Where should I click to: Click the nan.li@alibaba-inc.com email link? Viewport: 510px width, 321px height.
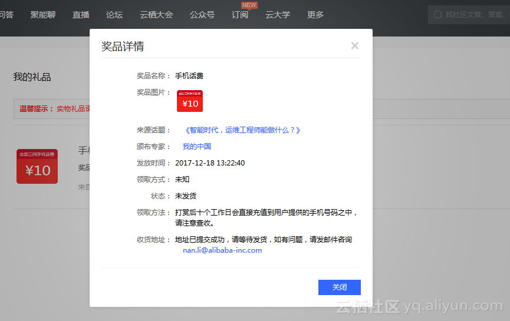tap(222, 250)
